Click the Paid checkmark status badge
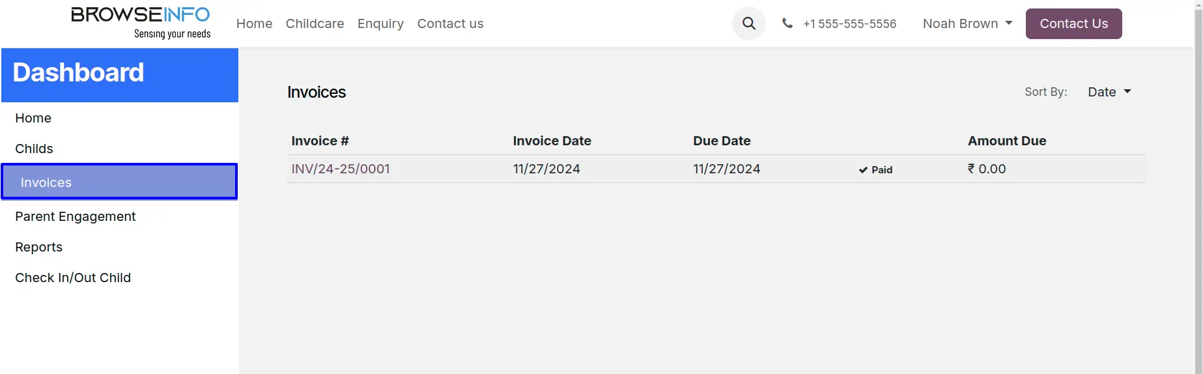Image resolution: width=1203 pixels, height=374 pixels. point(875,169)
